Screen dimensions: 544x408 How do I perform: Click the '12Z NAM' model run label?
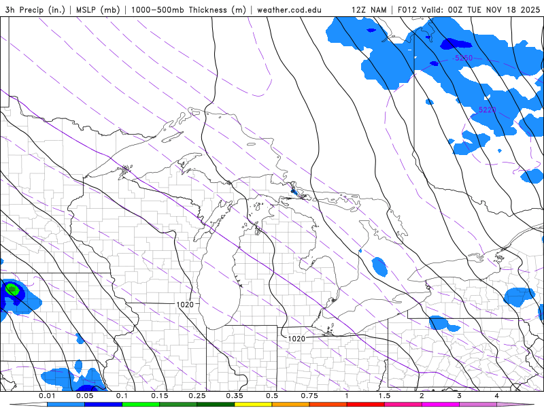coord(369,10)
